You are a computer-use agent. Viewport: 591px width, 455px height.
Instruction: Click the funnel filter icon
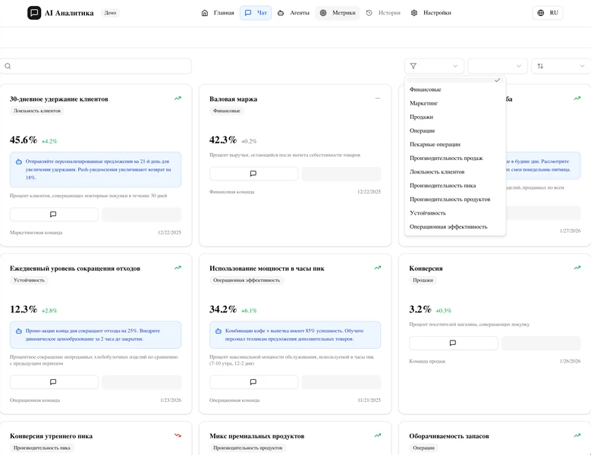[x=413, y=66]
